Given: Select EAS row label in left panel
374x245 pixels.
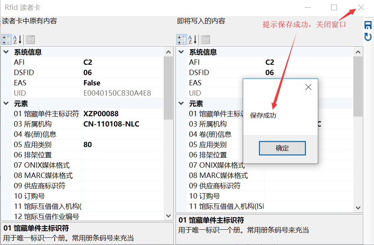Looking at the screenshot, I should click(x=20, y=83).
